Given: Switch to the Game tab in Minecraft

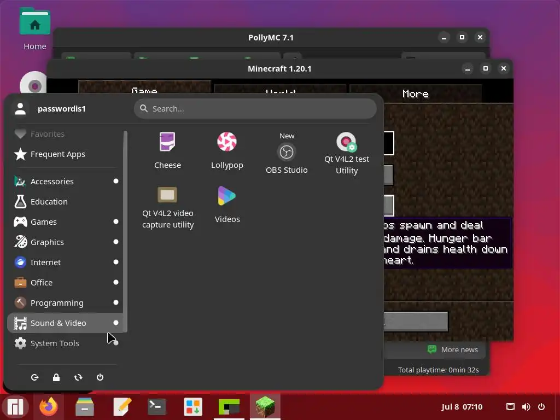Looking at the screenshot, I should pos(144,87).
